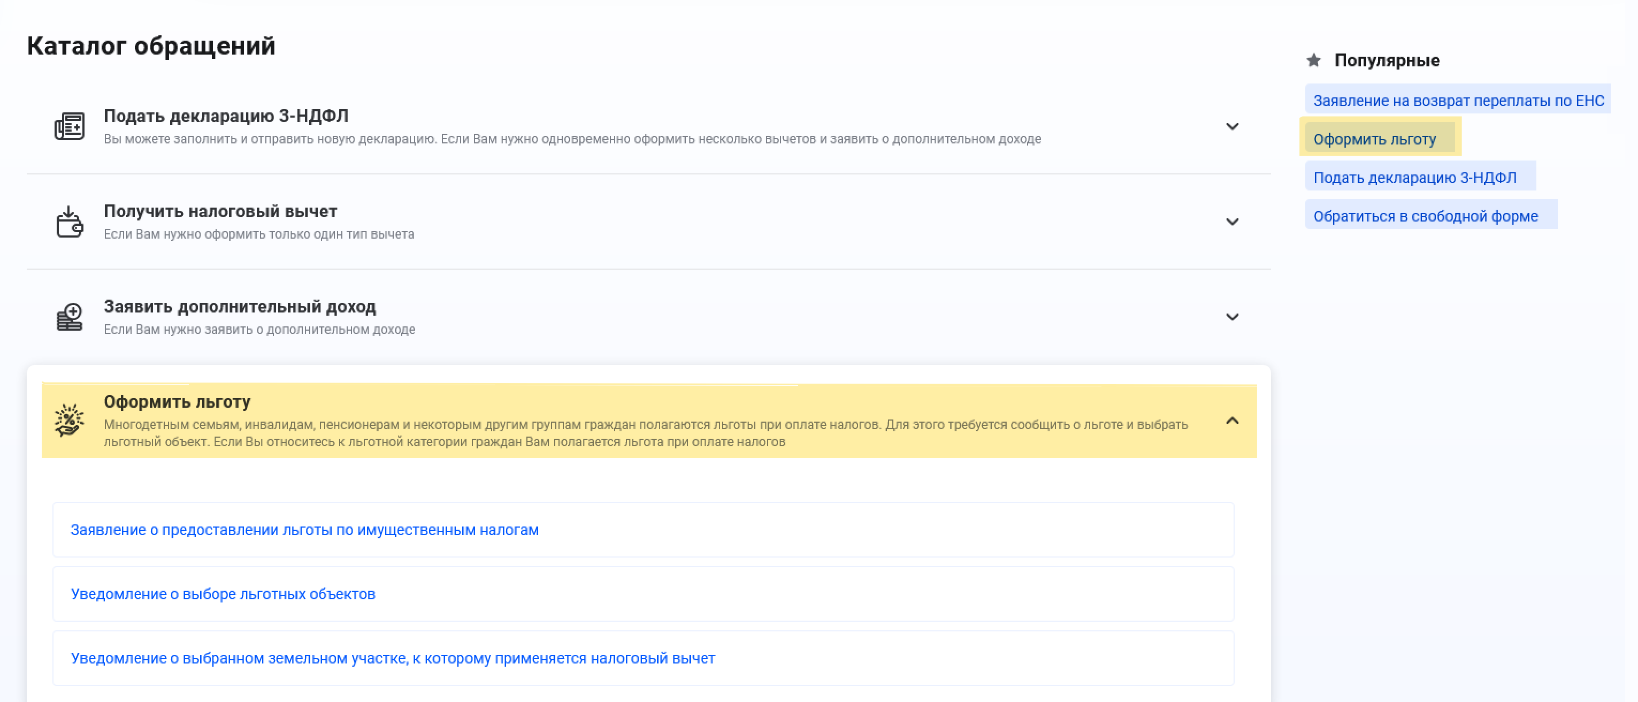Click the star icon beside Популярные

[x=1314, y=60]
